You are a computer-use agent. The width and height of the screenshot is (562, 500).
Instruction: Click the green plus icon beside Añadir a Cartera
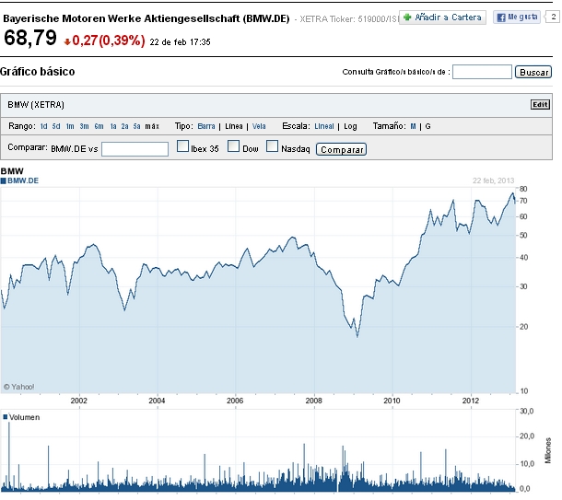[x=407, y=17]
